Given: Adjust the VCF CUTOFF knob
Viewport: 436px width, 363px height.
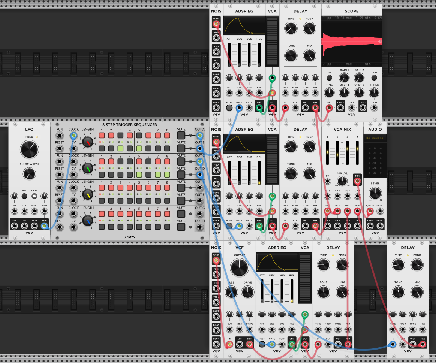Looking at the screenshot, I should pyautogui.click(x=240, y=267).
